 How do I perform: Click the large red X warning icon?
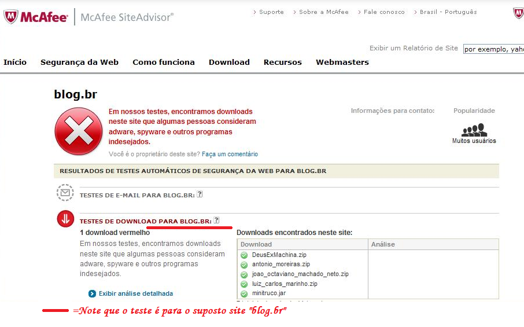79,131
